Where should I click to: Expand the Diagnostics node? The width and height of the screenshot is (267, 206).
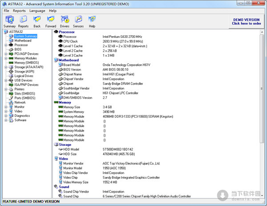point(6,116)
